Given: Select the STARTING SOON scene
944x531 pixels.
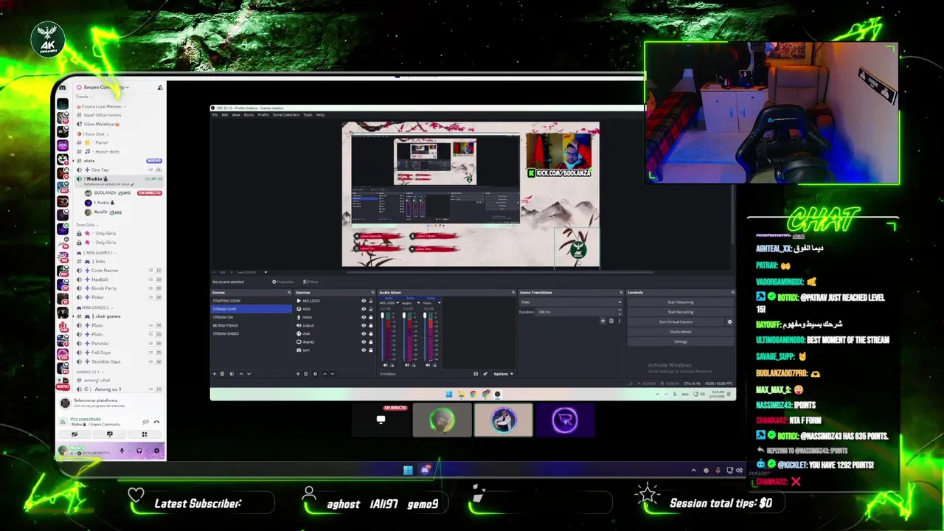Looking at the screenshot, I should (x=251, y=301).
